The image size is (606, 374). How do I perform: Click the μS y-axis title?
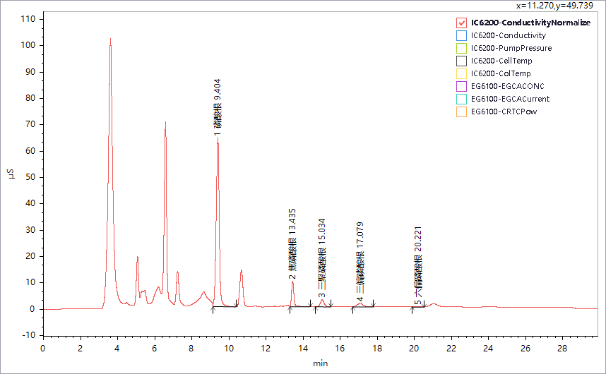click(11, 173)
